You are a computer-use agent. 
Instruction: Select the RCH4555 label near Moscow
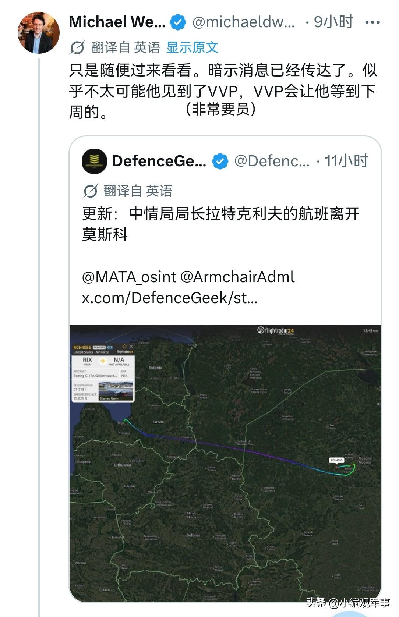click(336, 460)
